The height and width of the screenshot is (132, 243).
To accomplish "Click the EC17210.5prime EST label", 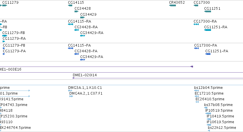I will tap(209, 93).
